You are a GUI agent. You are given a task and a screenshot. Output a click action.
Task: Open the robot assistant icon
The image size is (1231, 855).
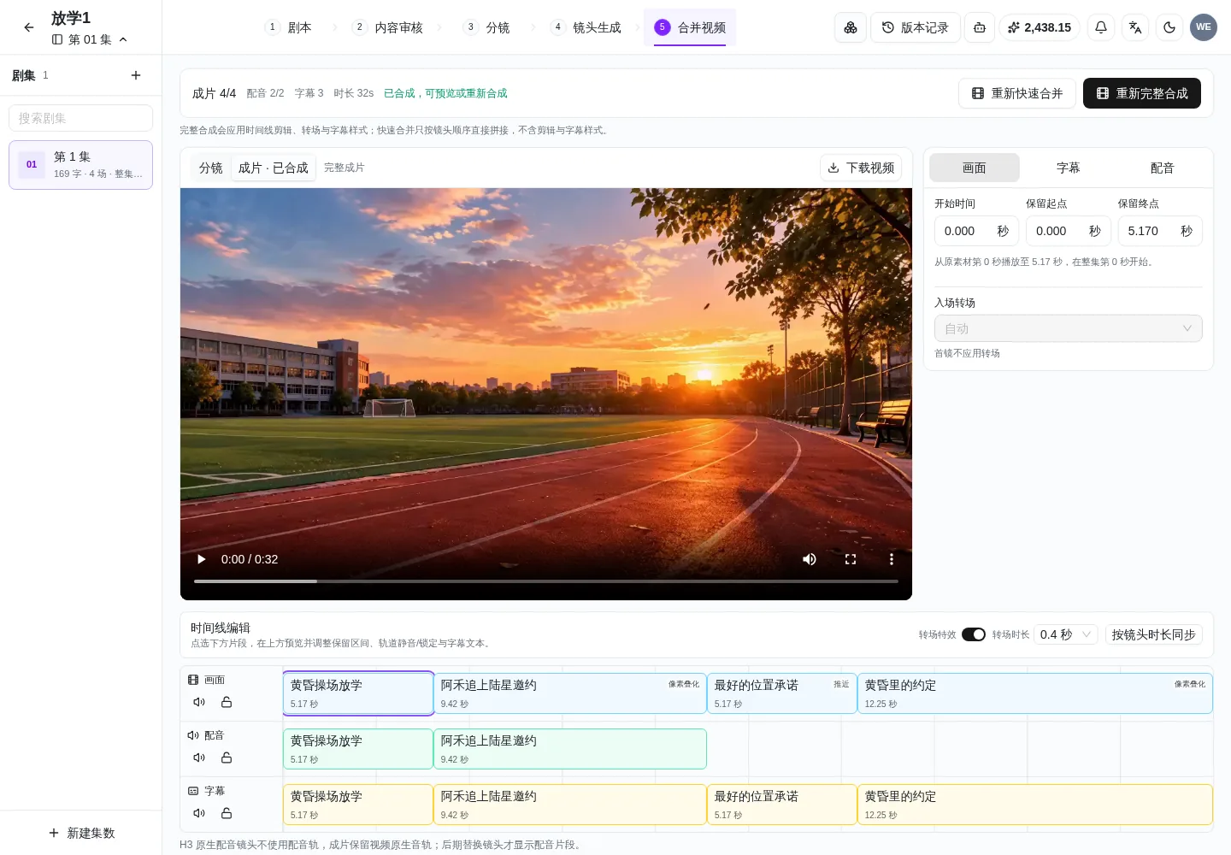(x=980, y=27)
